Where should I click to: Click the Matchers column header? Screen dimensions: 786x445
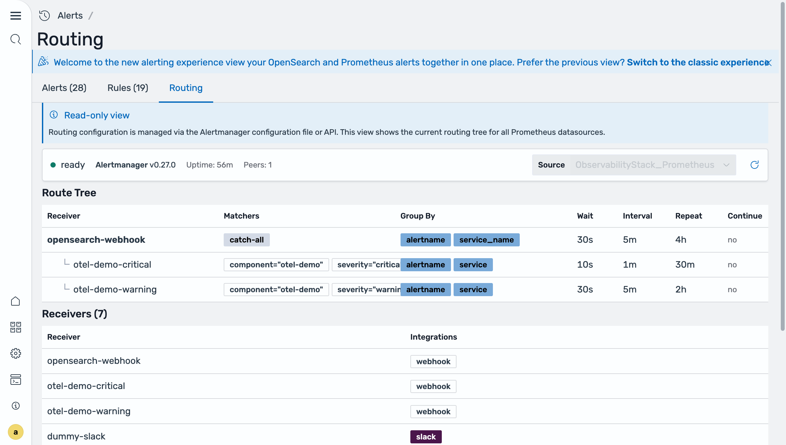tap(241, 216)
